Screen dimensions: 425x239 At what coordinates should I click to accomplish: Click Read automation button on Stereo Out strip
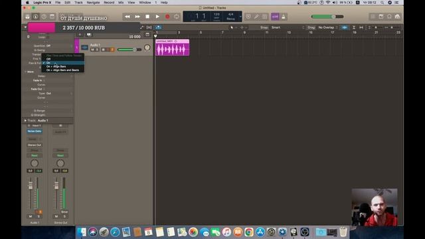[60, 155]
